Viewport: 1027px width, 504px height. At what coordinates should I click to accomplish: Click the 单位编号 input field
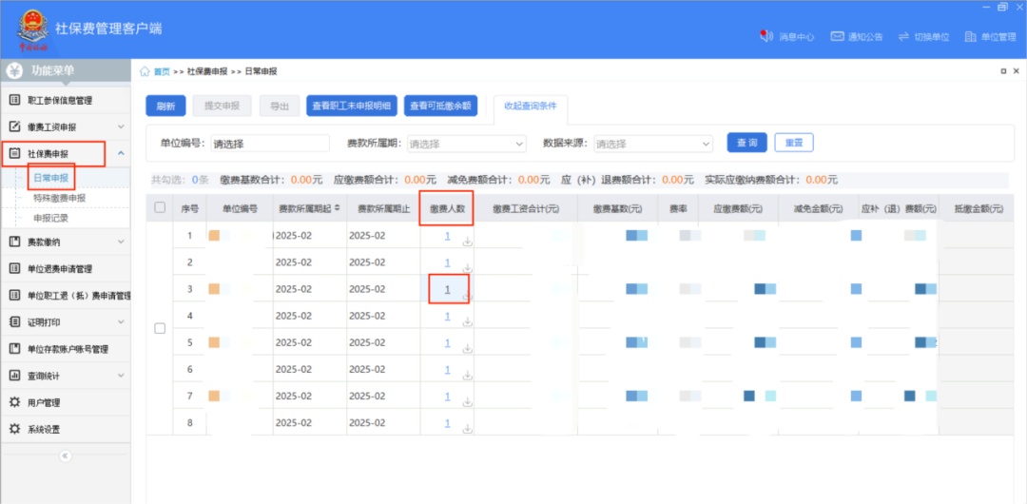[269, 144]
